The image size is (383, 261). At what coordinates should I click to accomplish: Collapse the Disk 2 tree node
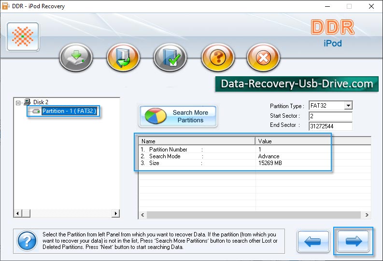pos(18,103)
